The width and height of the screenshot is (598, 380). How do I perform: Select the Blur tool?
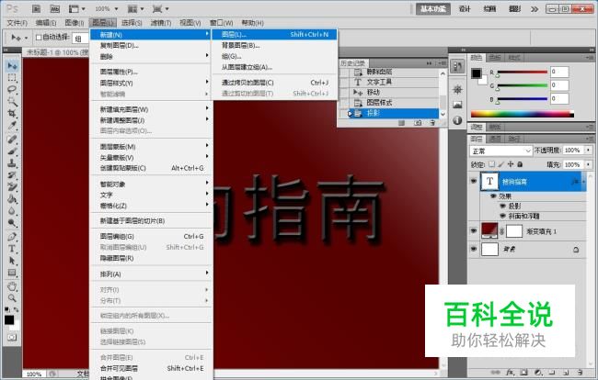[x=12, y=211]
